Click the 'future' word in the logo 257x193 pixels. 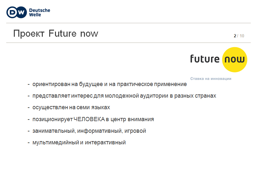coord(205,59)
